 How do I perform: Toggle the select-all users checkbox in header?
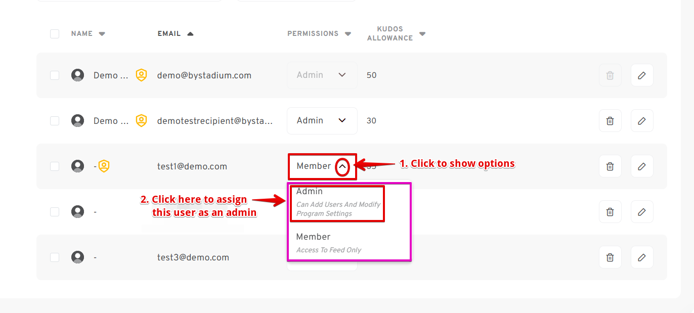55,34
